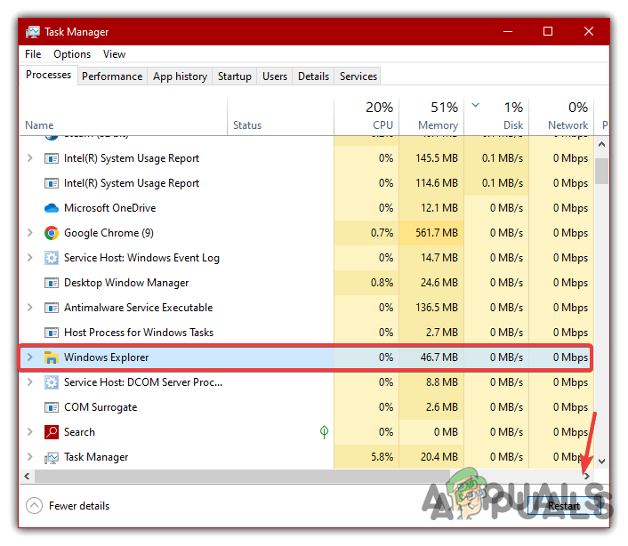This screenshot has height=546, width=628.
Task: Select the Host Process for Windows Tasks name
Action: click(139, 333)
